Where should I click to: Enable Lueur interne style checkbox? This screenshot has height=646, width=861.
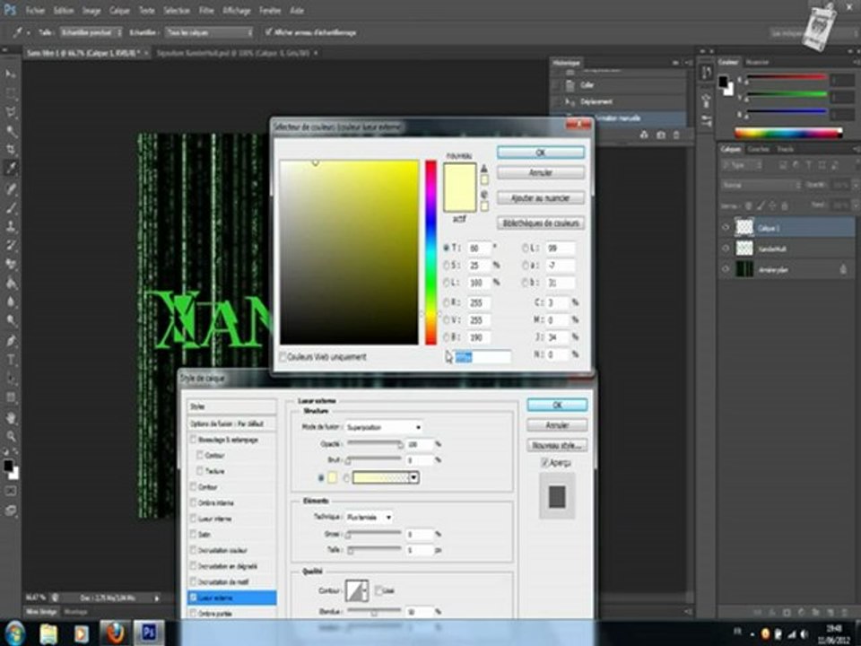194,518
